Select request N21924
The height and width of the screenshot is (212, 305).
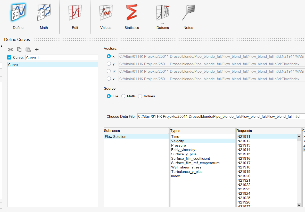(x=267, y=193)
